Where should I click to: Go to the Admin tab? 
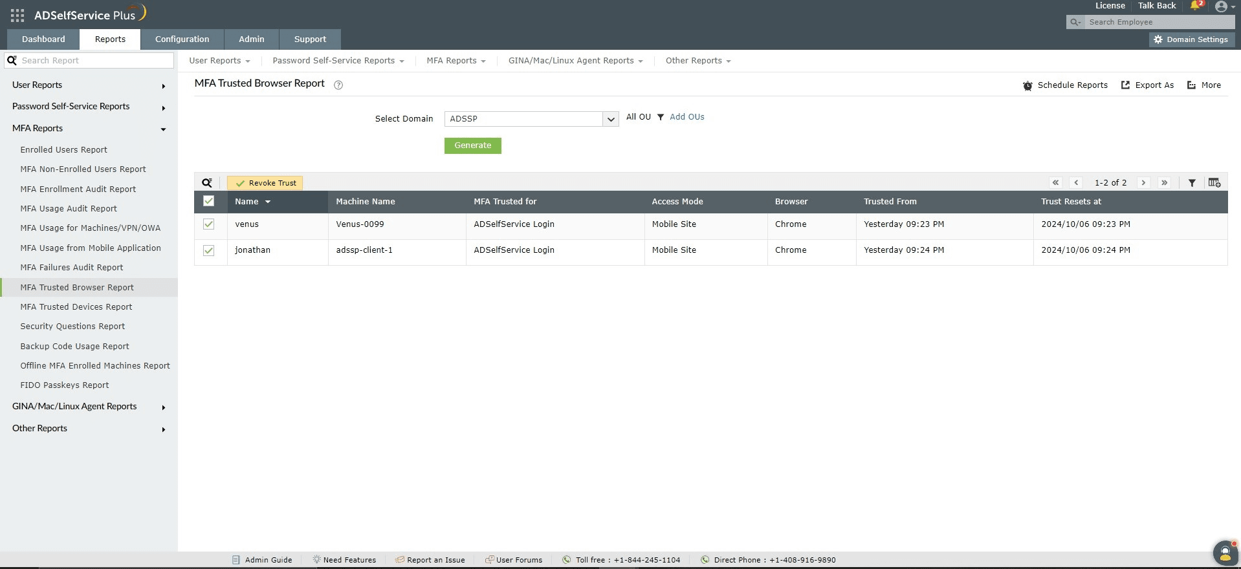(252, 39)
